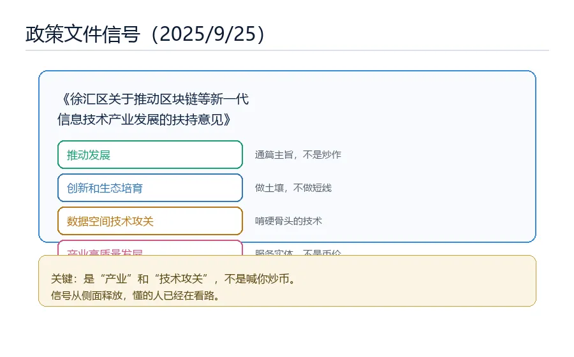Click the partly hidden pink 产业高质量发展 box

[150, 248]
